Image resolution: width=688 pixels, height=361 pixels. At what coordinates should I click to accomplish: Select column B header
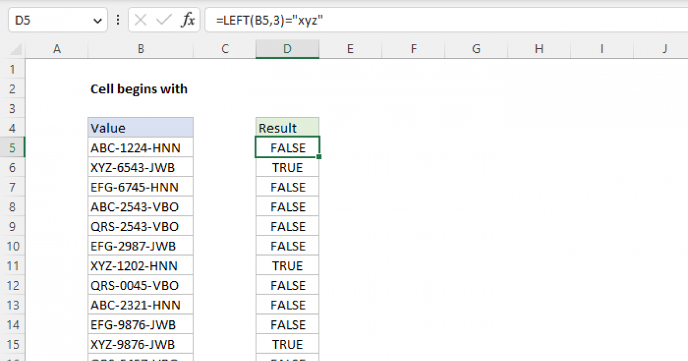[140, 49]
